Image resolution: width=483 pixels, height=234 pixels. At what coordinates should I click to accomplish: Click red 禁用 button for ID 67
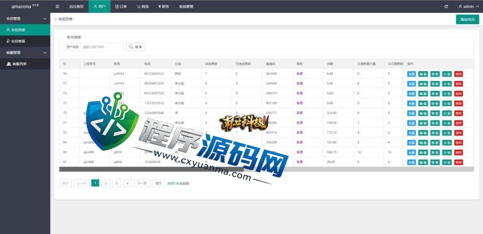point(458,162)
